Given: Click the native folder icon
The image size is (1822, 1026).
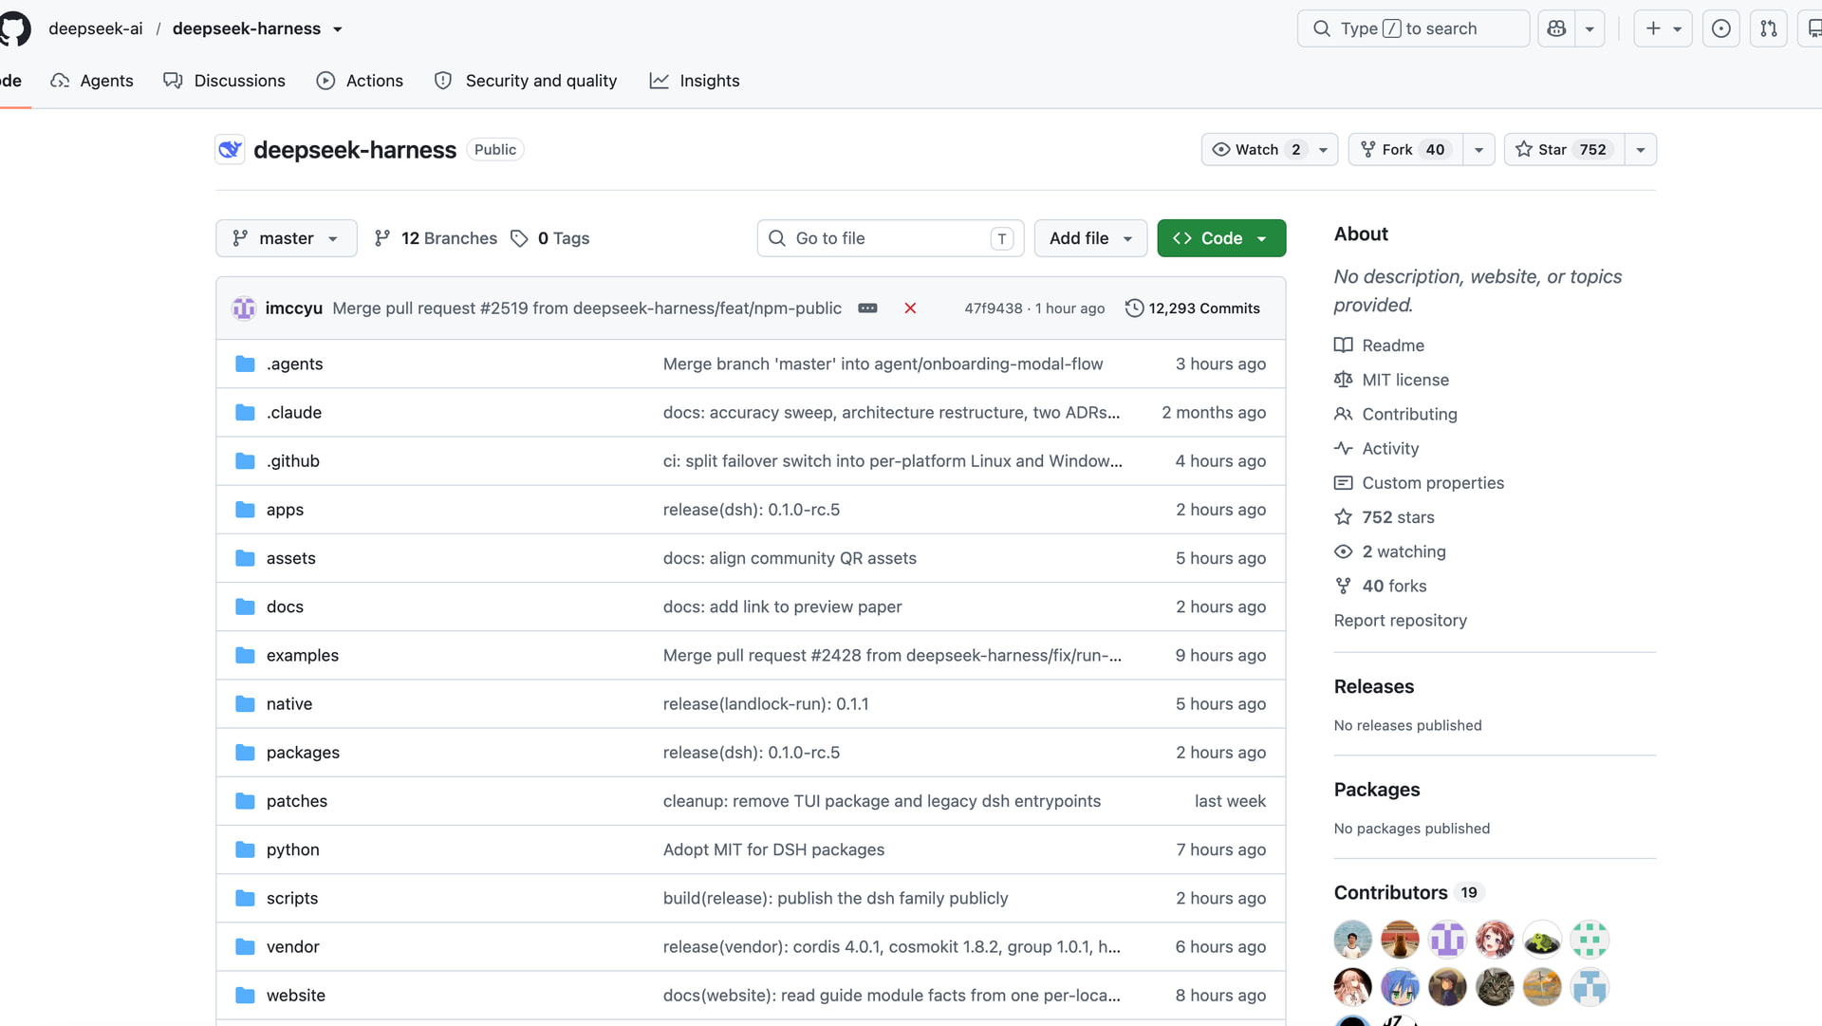Looking at the screenshot, I should [x=245, y=703].
